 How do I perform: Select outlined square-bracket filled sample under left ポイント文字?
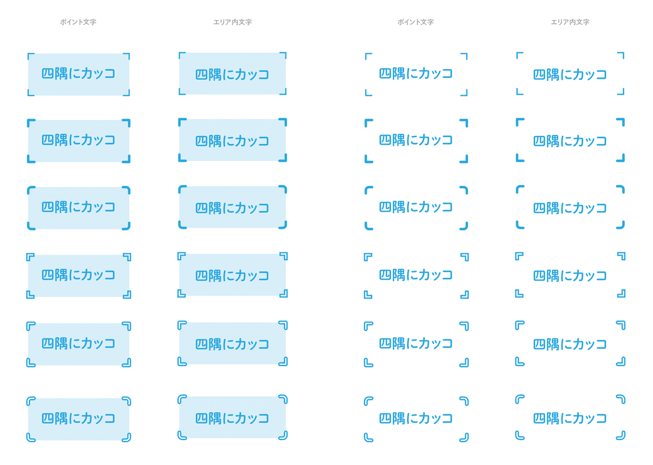[x=78, y=275]
